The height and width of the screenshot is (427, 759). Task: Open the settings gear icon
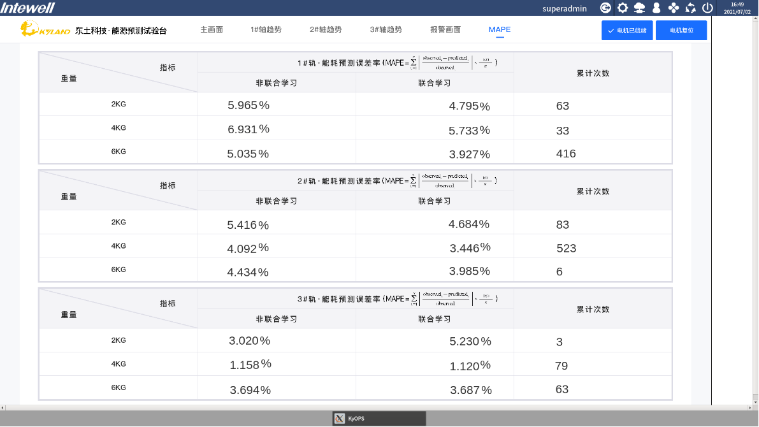pyautogui.click(x=622, y=8)
